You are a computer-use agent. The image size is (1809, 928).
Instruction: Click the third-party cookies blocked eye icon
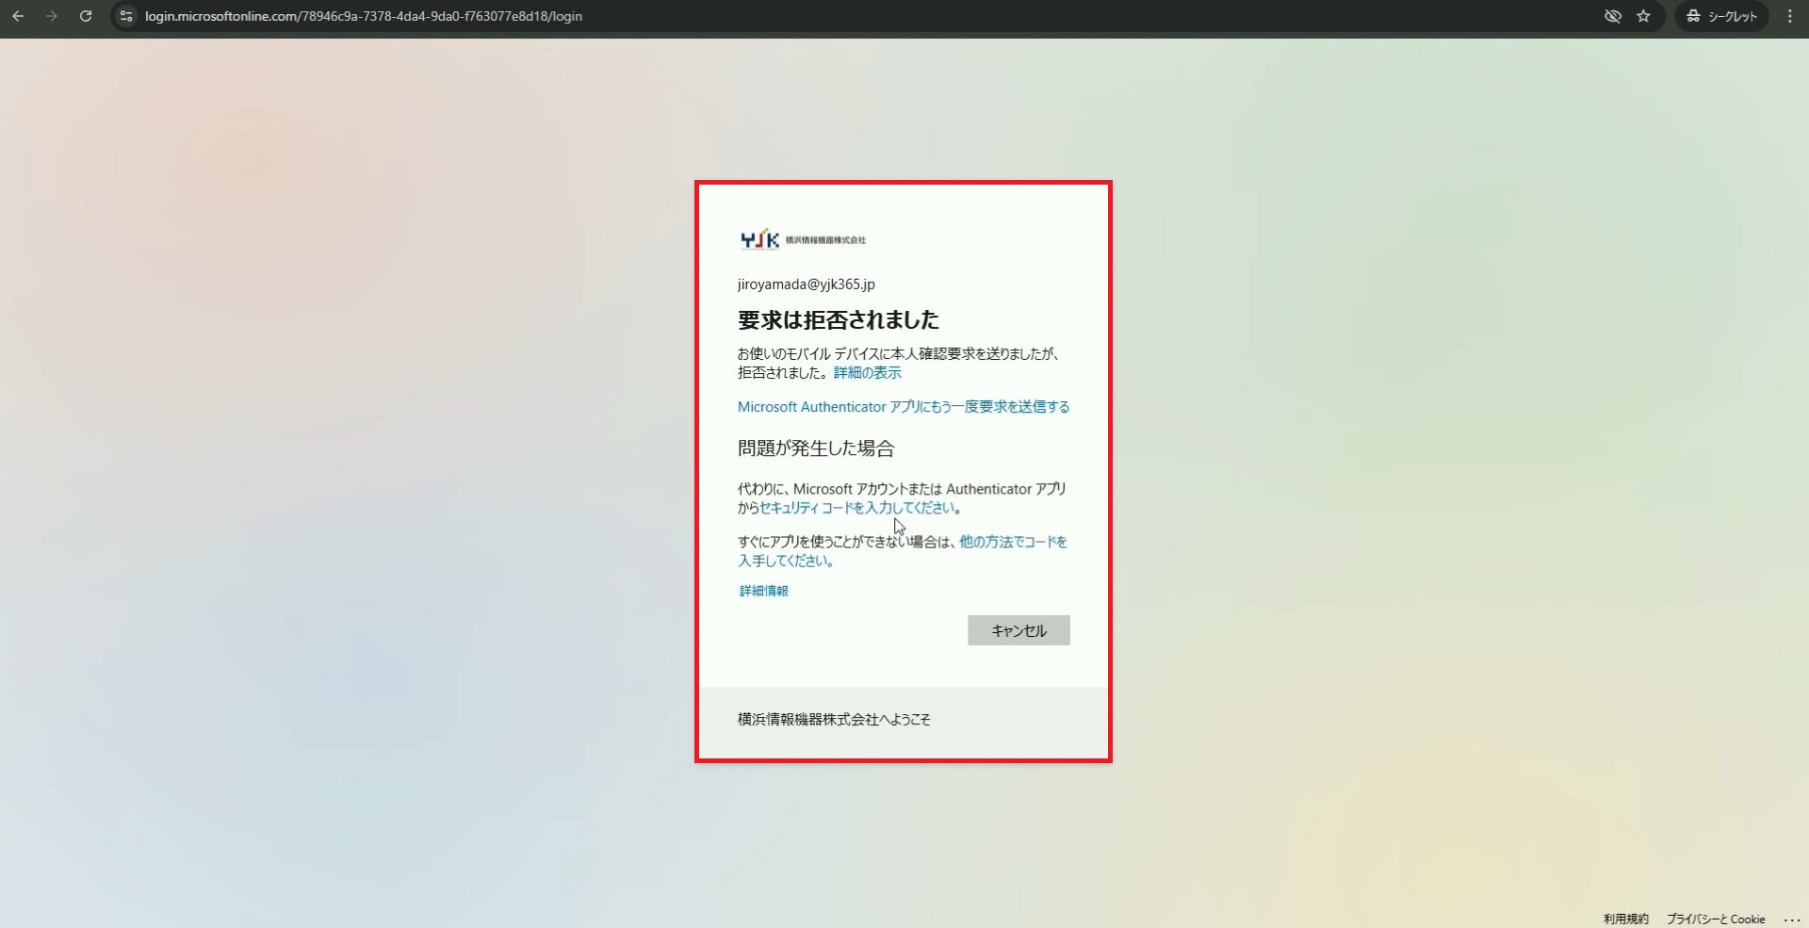(1612, 16)
